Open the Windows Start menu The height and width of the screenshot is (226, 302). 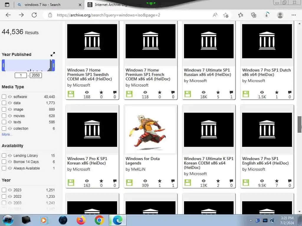[8, 220]
